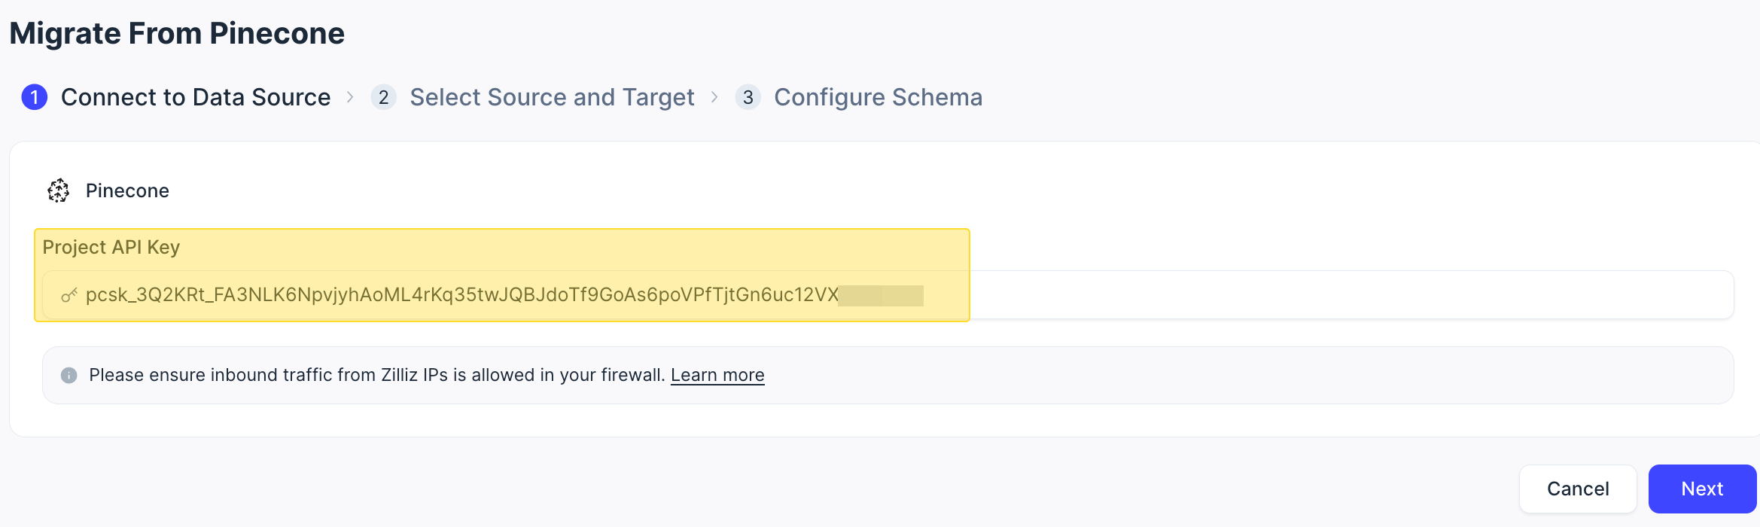Click the blue Next button
1760x527 pixels.
pos(1703,489)
